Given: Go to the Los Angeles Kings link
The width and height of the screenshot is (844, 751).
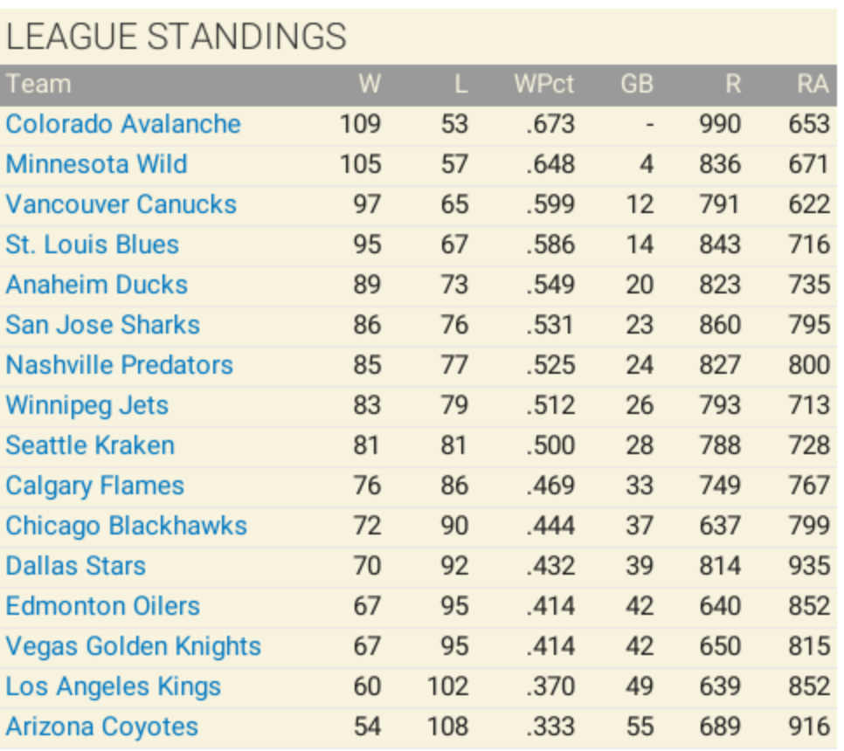Looking at the screenshot, I should click(113, 686).
